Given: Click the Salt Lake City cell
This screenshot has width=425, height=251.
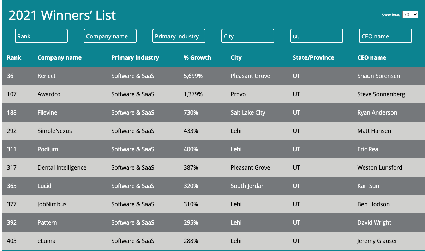Looking at the screenshot, I should [x=248, y=112].
